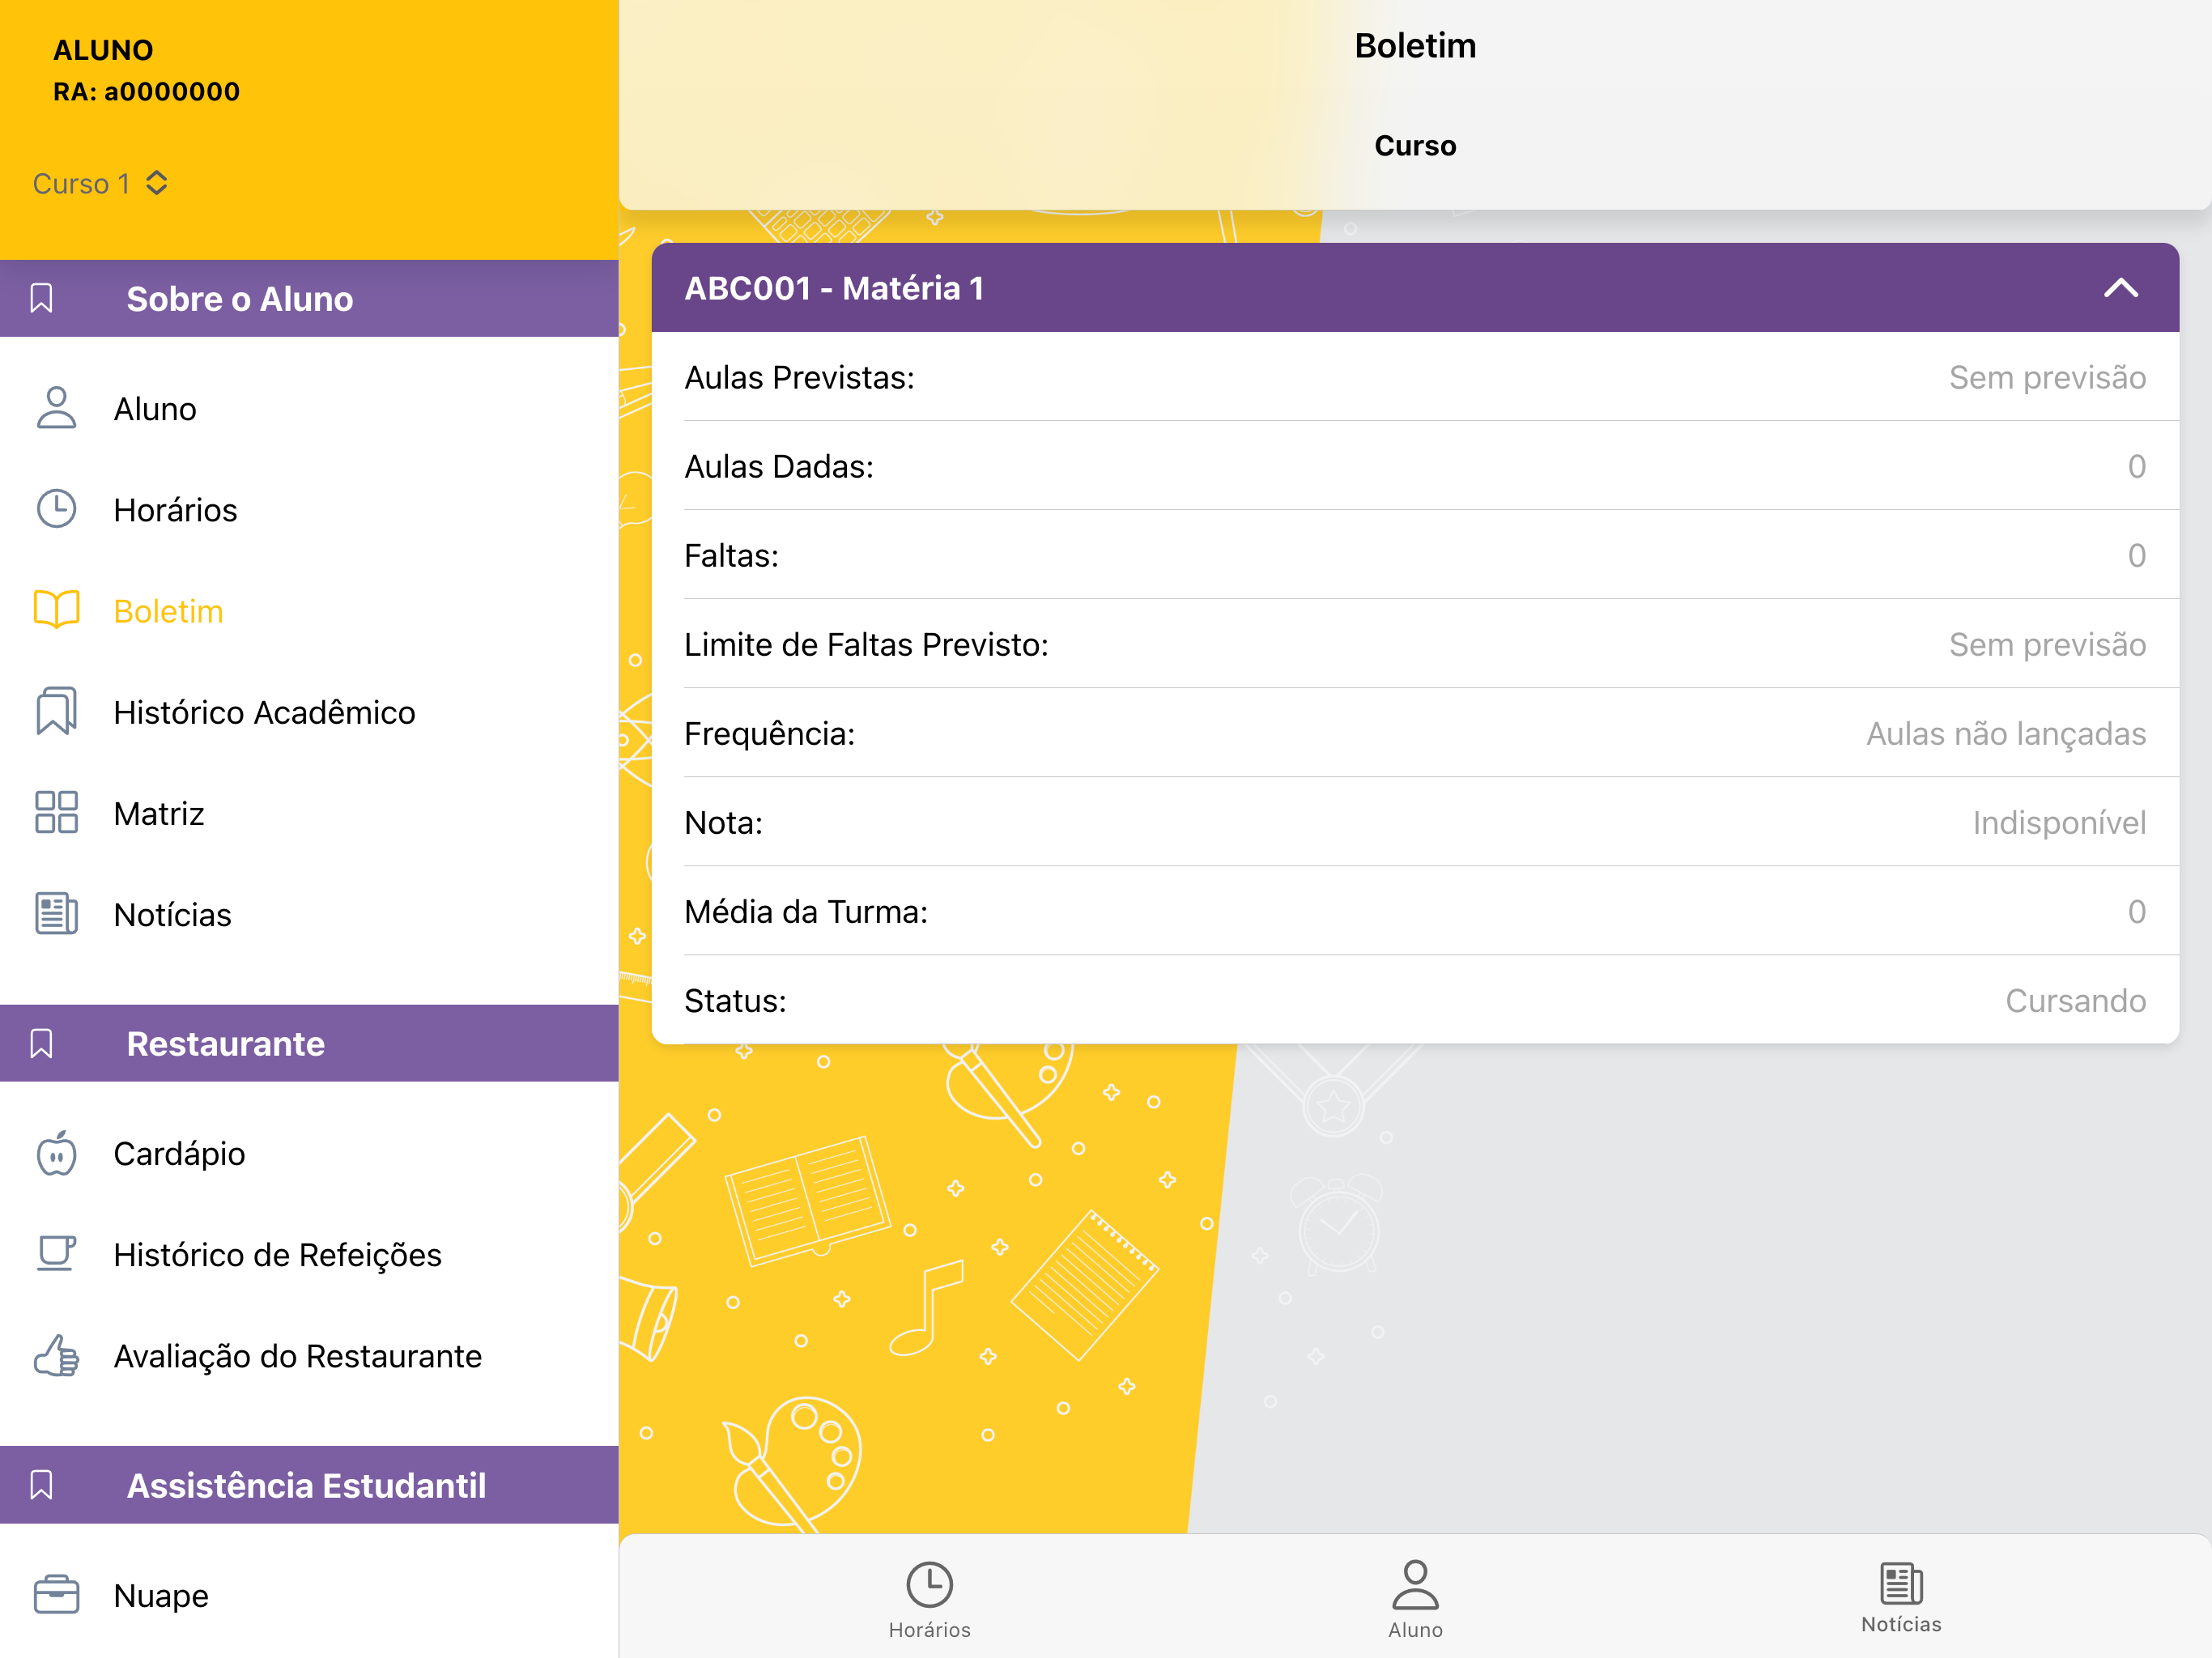Open the Aluno menu item in sidebar
2212x1658 pixels.
(x=309, y=408)
